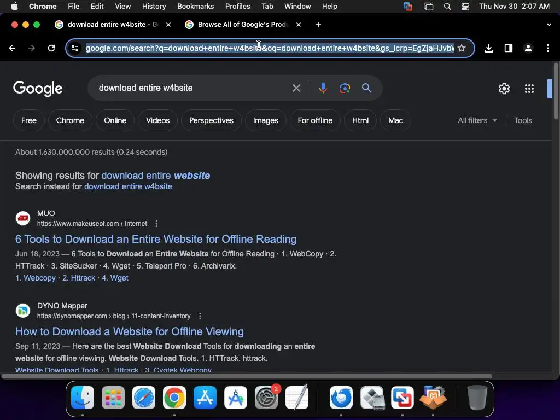Jump to the 4. Wget section link
This screenshot has height=420, width=560.
[x=115, y=278]
